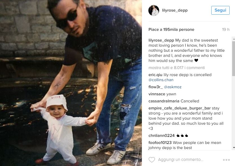The image size is (235, 166).
Task: Open flow3r_ commenter profile
Action: click(x=155, y=87)
